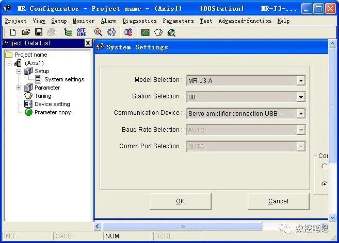The width and height of the screenshot is (339, 243).
Task: Click the green graph monitor icon
Action: point(146,32)
